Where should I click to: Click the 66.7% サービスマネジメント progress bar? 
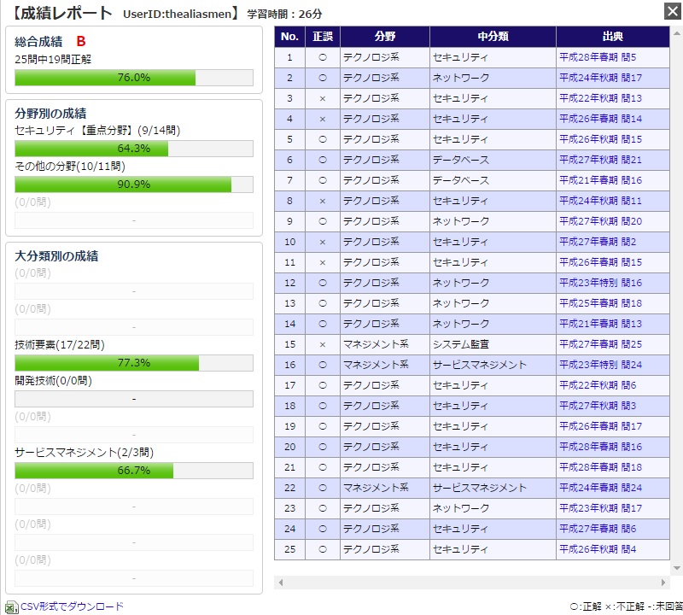tap(134, 471)
